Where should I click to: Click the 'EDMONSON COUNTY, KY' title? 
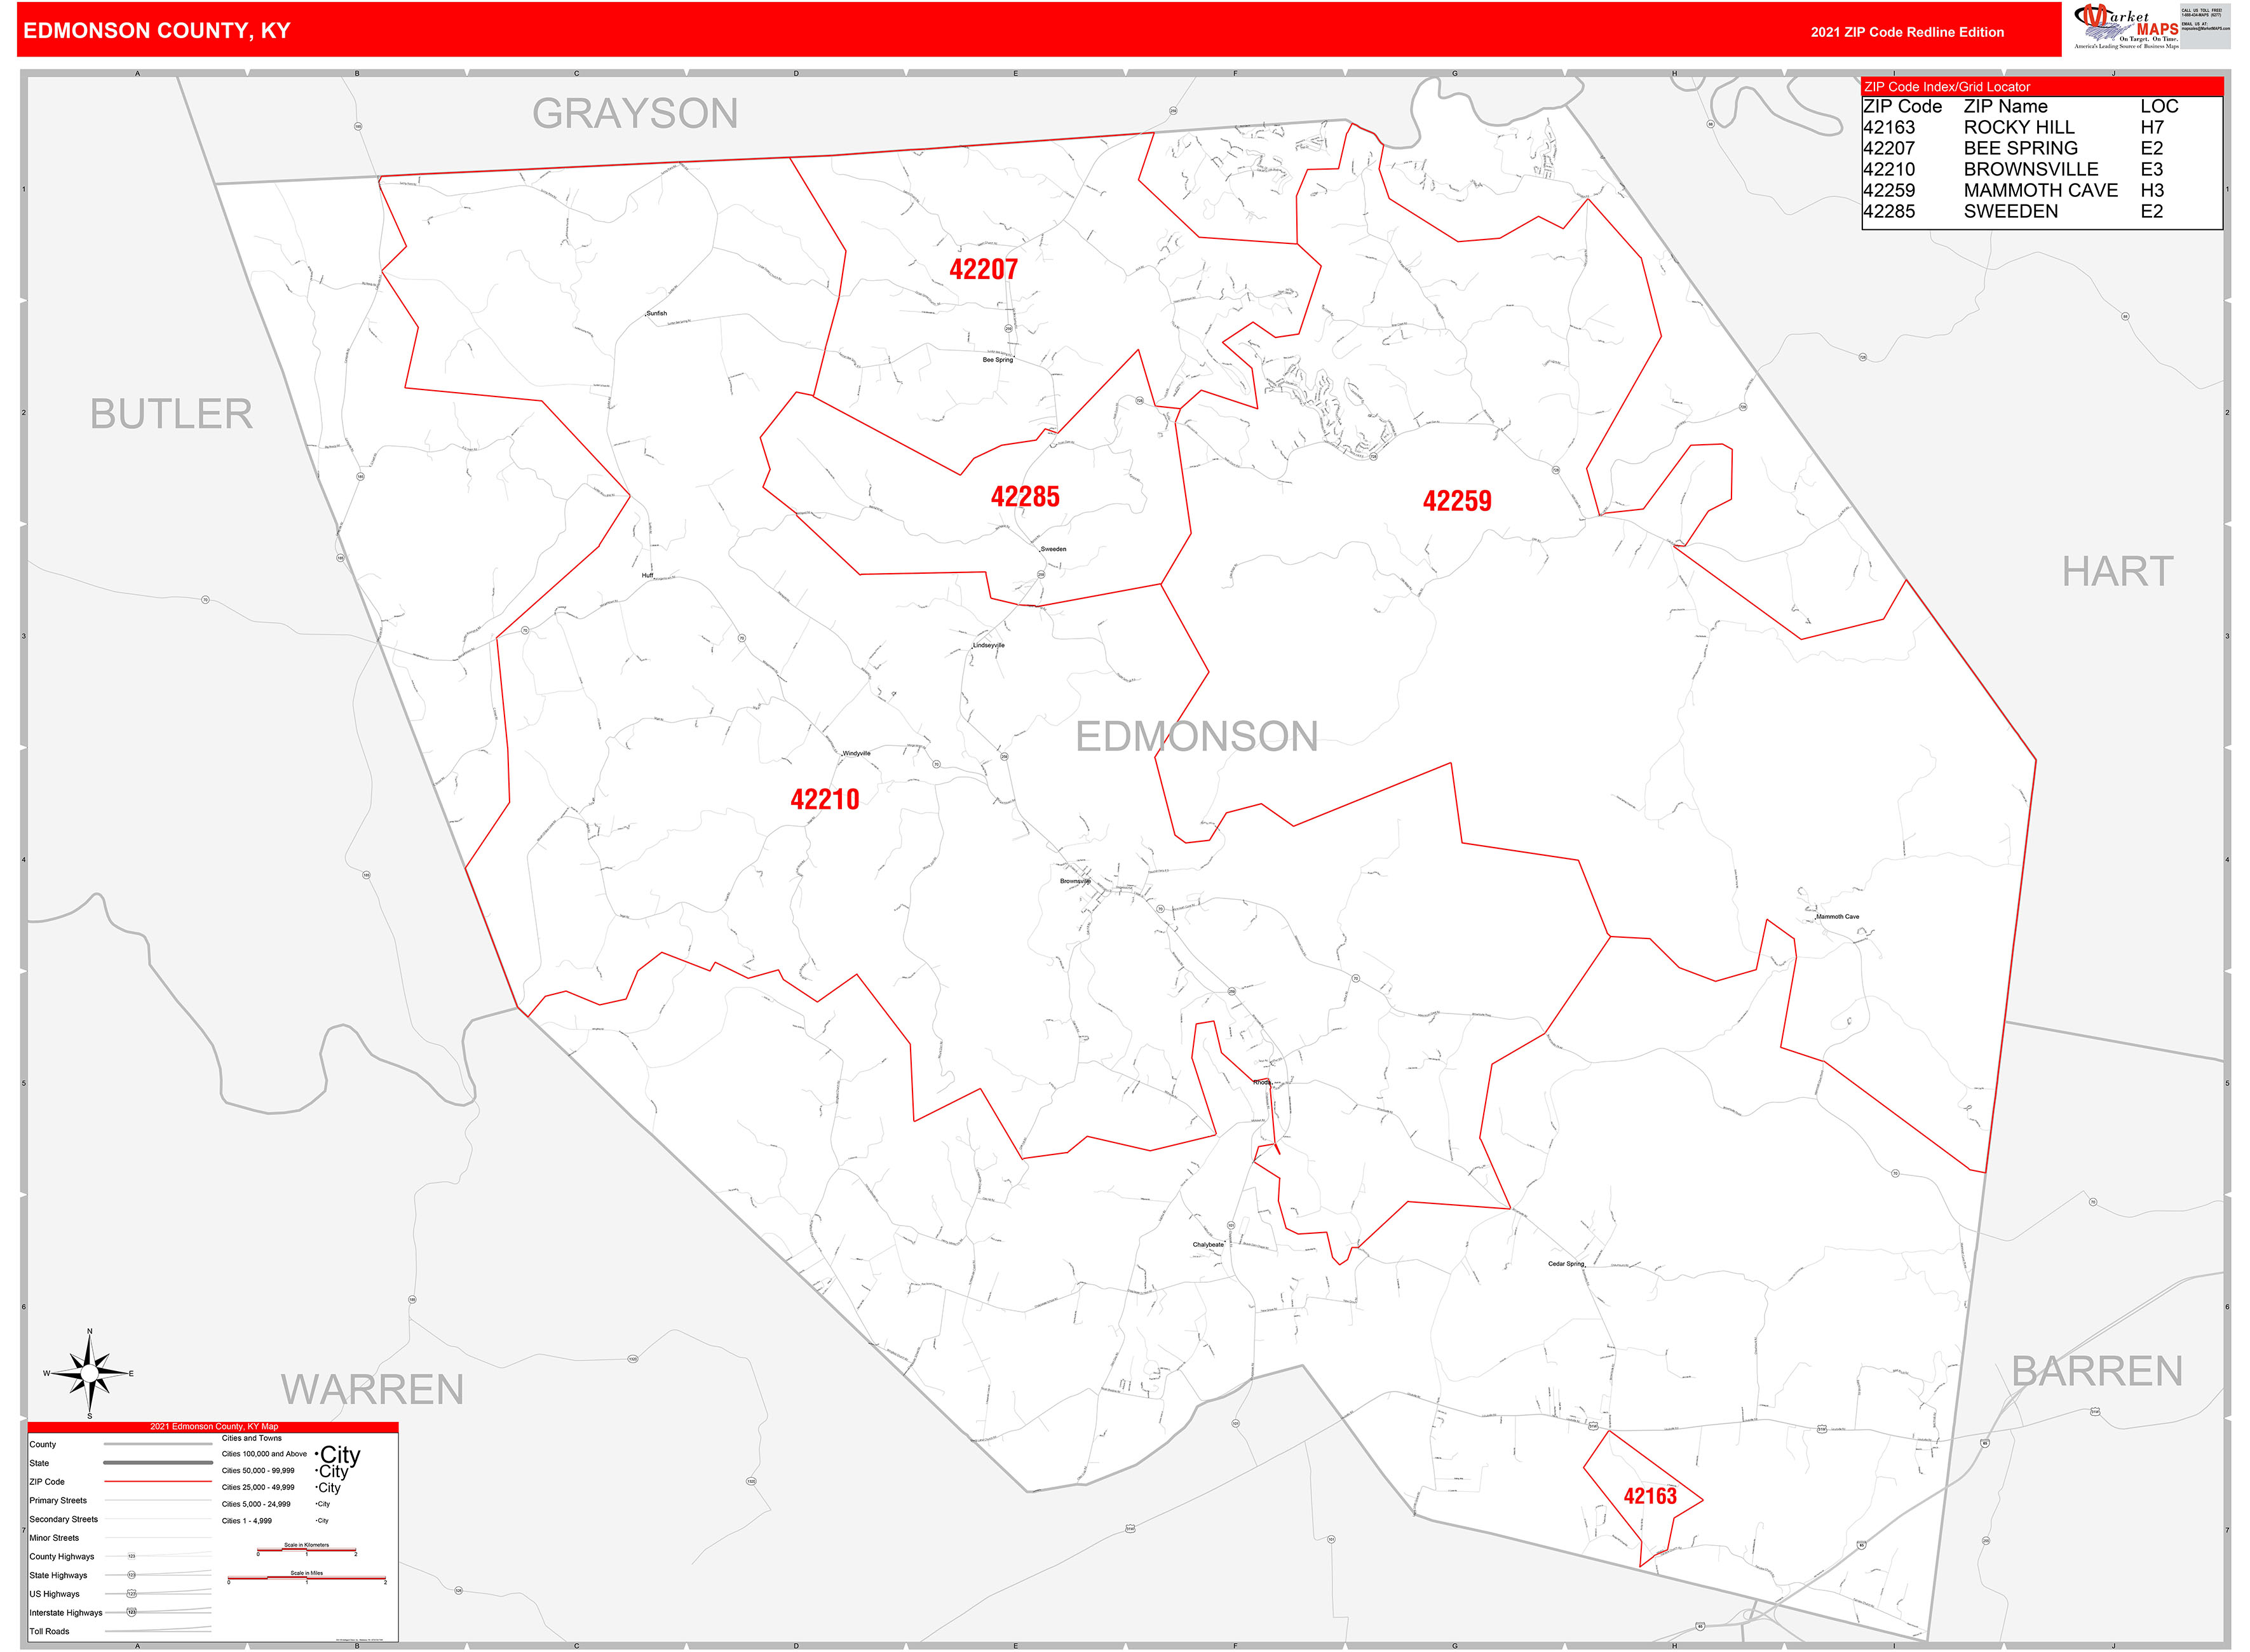157,31
